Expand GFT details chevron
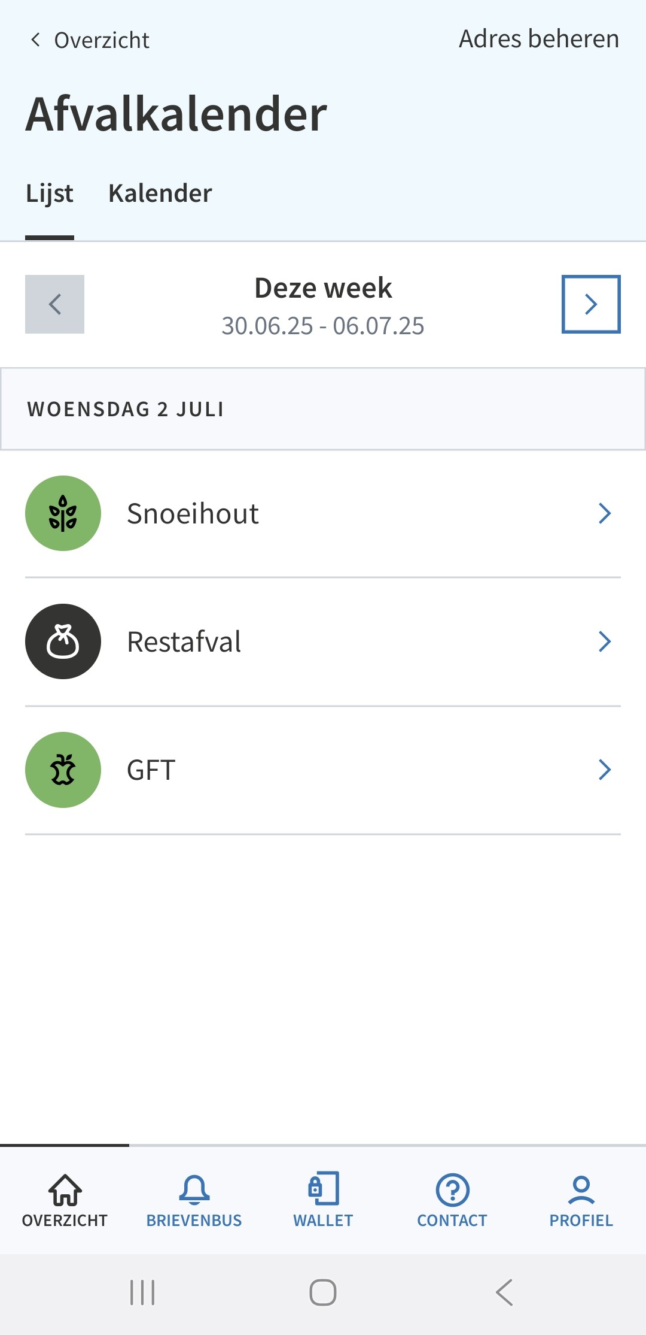Image resolution: width=646 pixels, height=1335 pixels. point(605,770)
